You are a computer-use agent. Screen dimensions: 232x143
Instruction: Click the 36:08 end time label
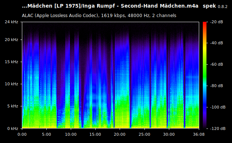pyautogui.click(x=199, y=134)
